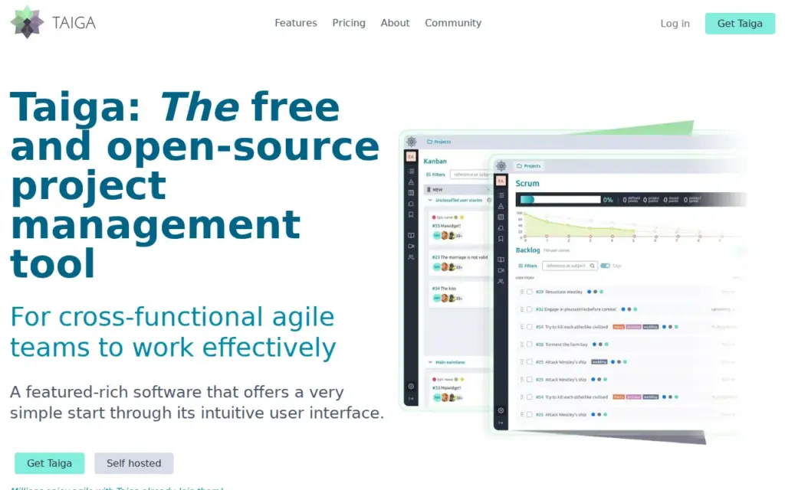Viewport: 785px width, 490px height.
Task: Open the #23 The marriage is not valid card
Action: pos(459,263)
